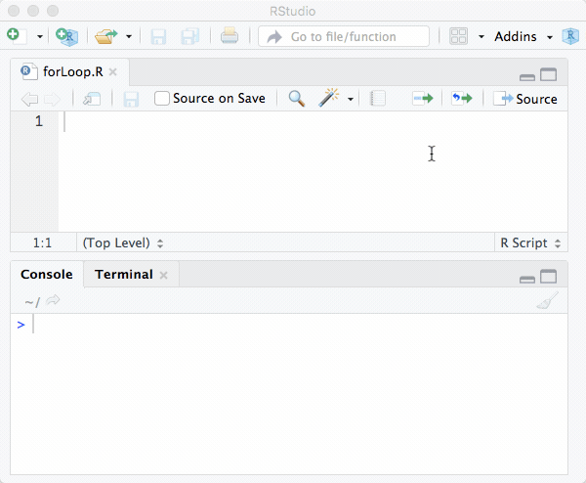Open the panes layout dropdown arrow

[481, 36]
